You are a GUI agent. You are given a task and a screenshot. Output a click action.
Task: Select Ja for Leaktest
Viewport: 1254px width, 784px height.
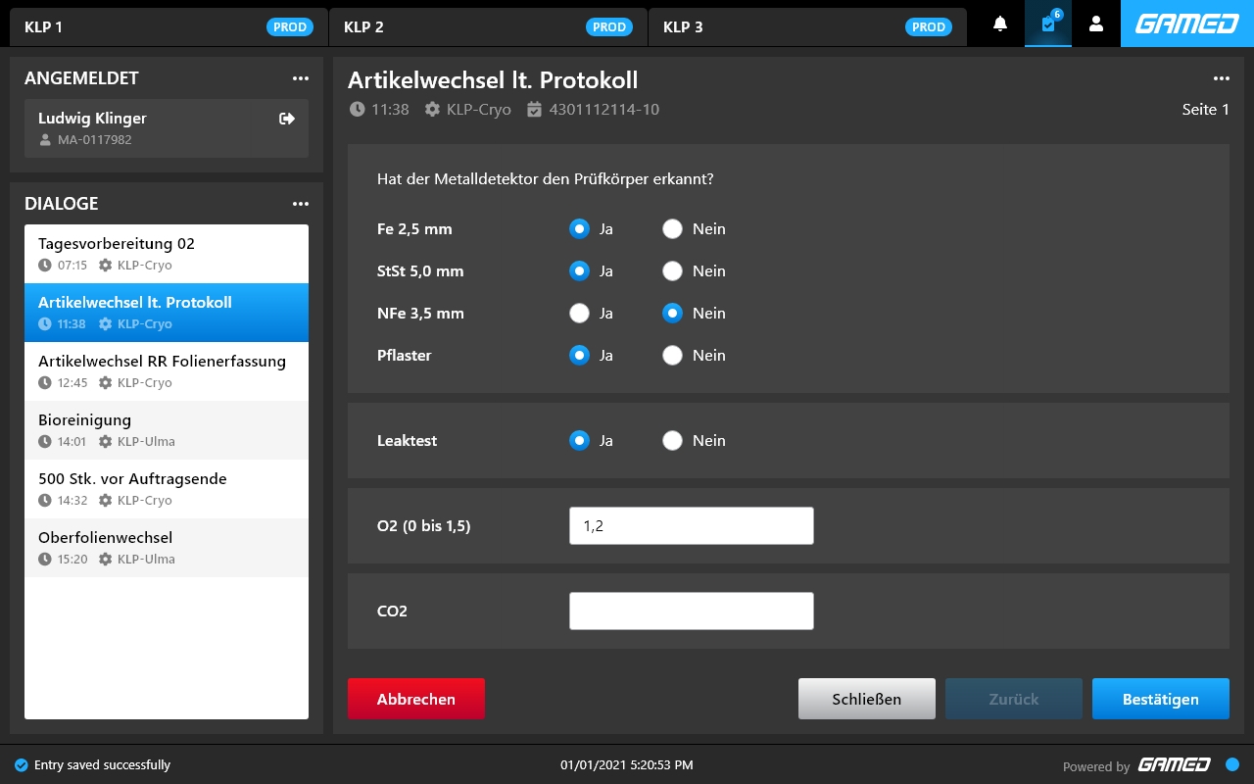click(x=580, y=440)
